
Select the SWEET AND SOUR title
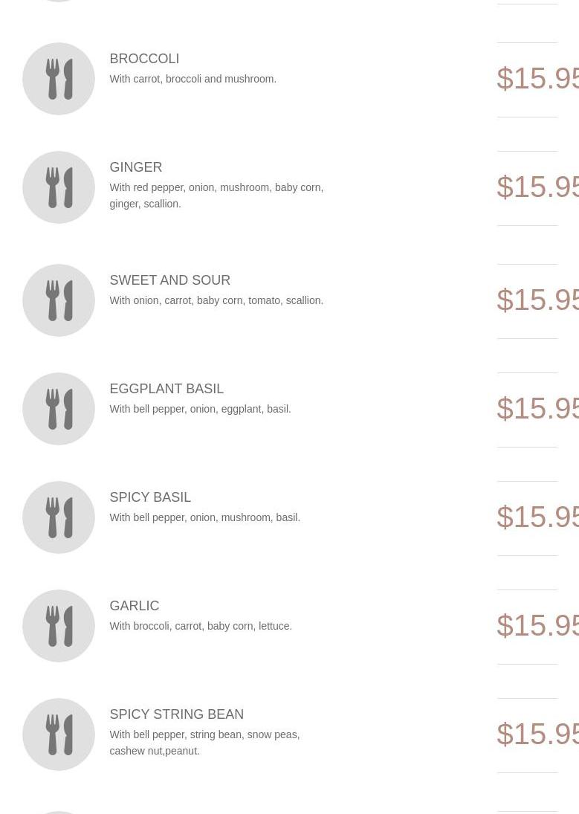(x=169, y=280)
